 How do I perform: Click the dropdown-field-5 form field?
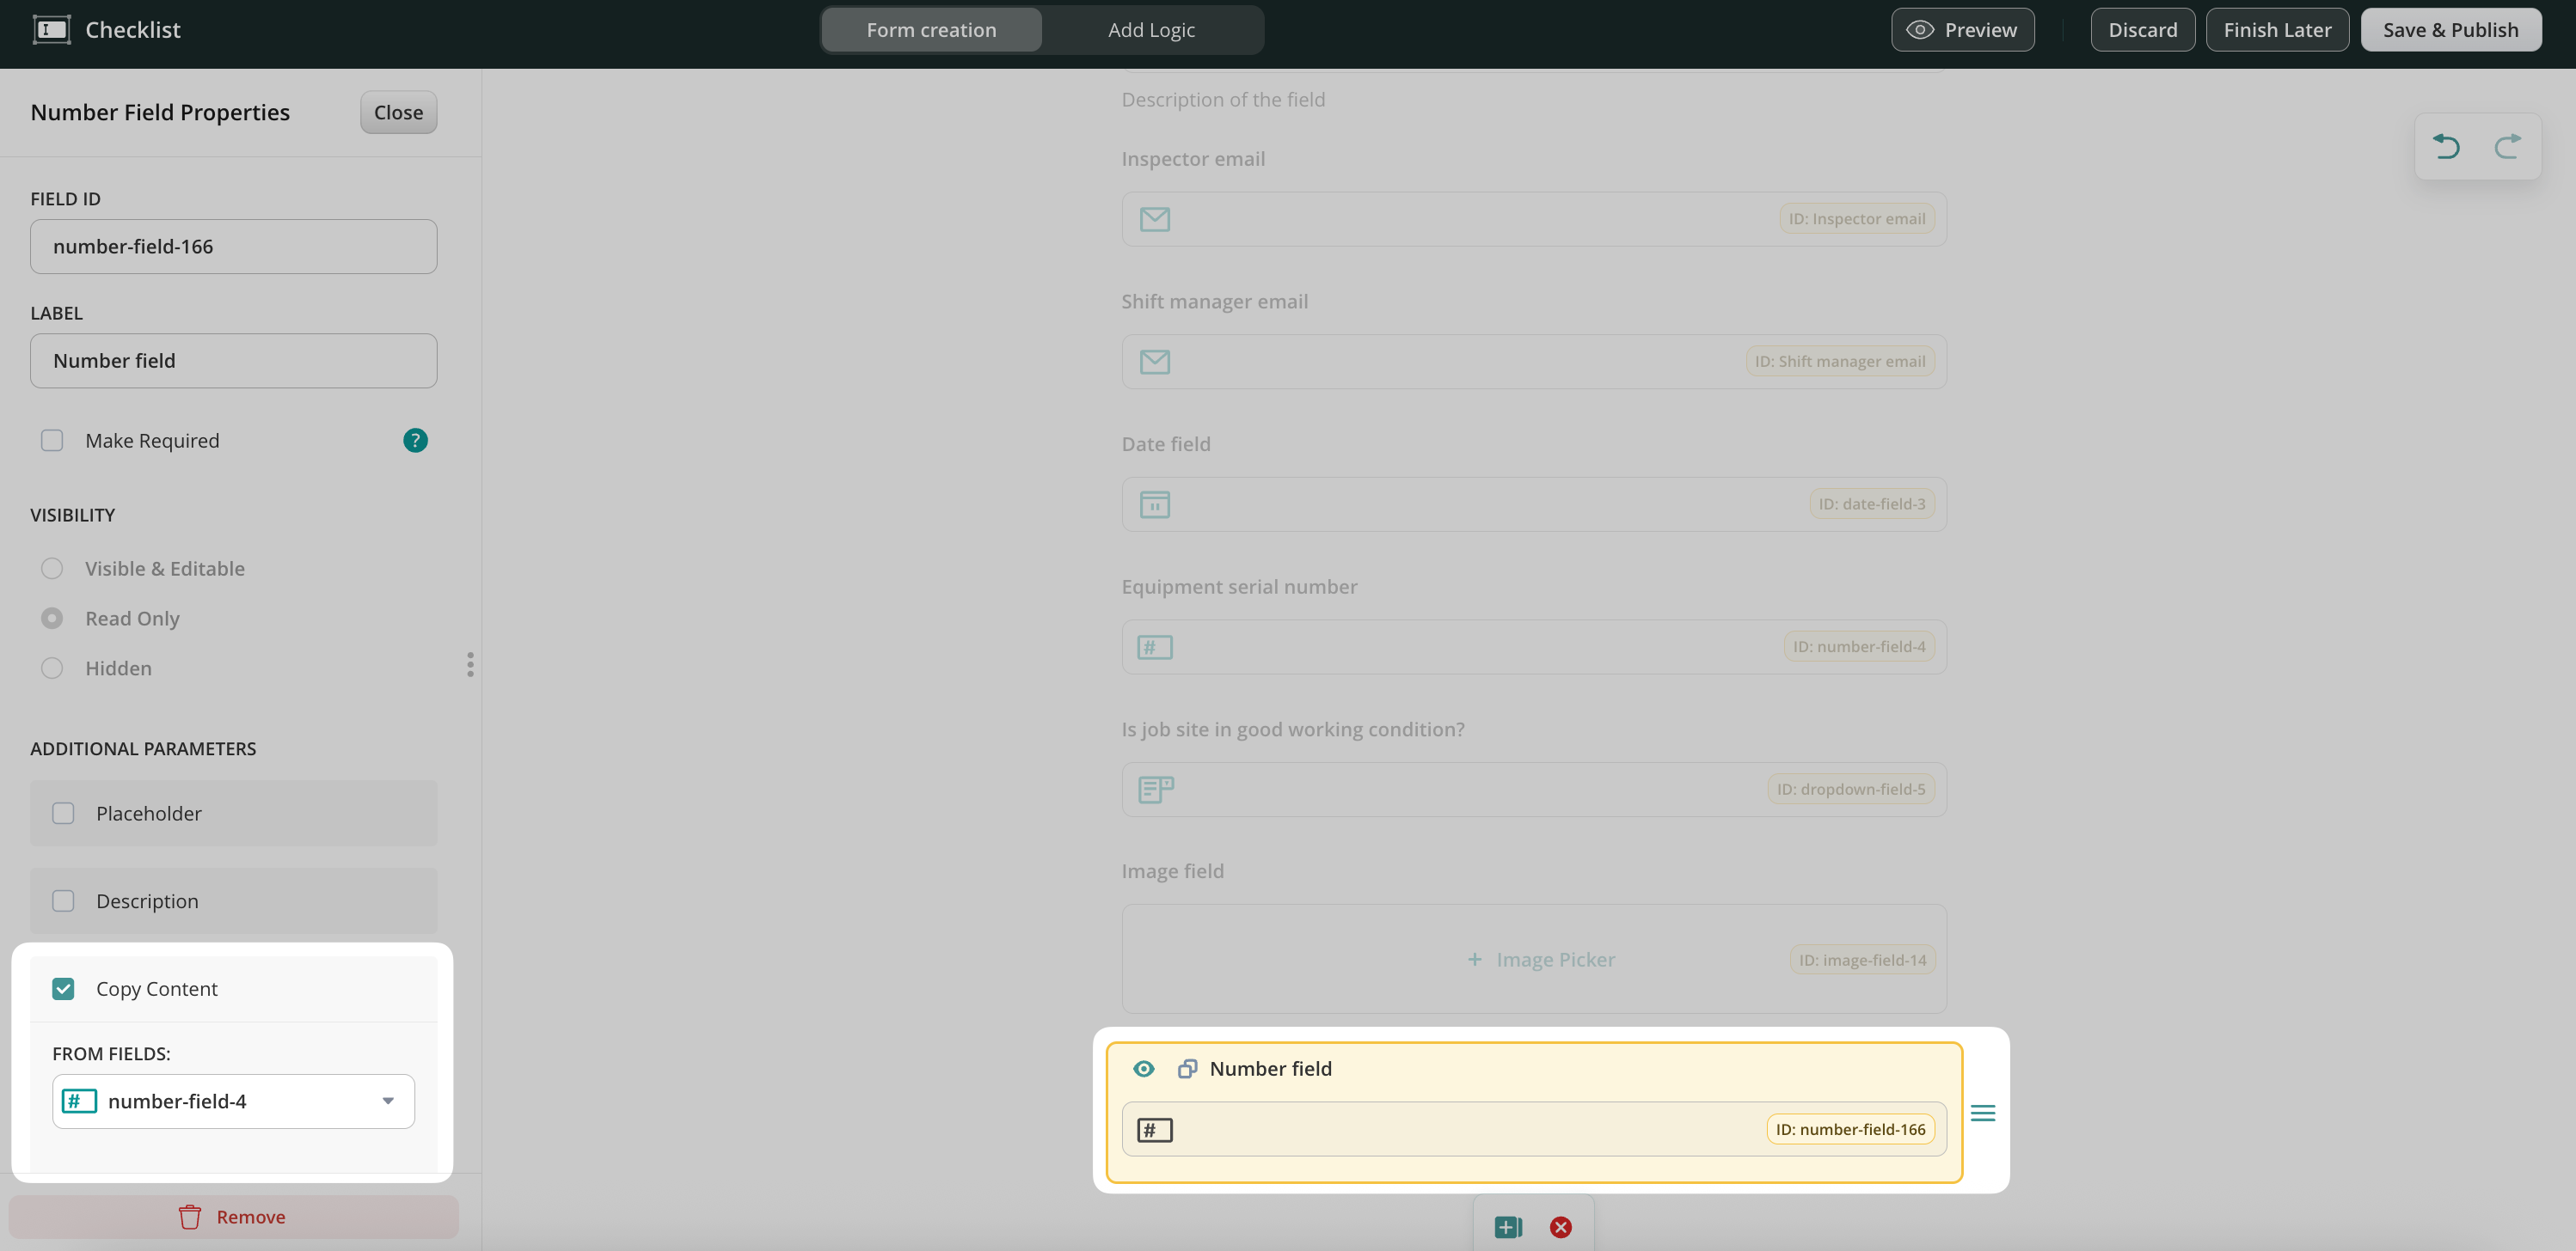(x=1533, y=790)
